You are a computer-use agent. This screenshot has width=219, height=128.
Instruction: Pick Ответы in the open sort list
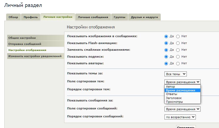[171, 94]
